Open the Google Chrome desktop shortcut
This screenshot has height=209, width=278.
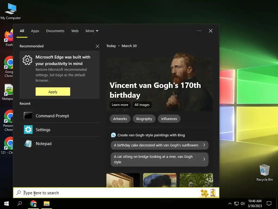(9, 67)
